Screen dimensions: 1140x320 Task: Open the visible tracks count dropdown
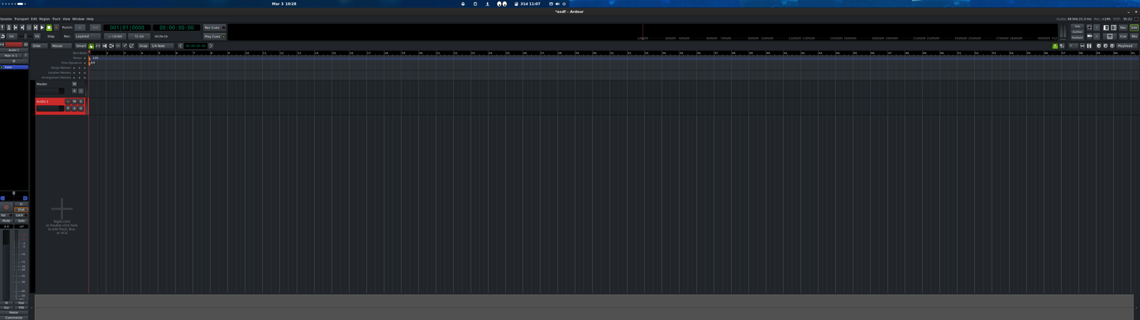1073,46
